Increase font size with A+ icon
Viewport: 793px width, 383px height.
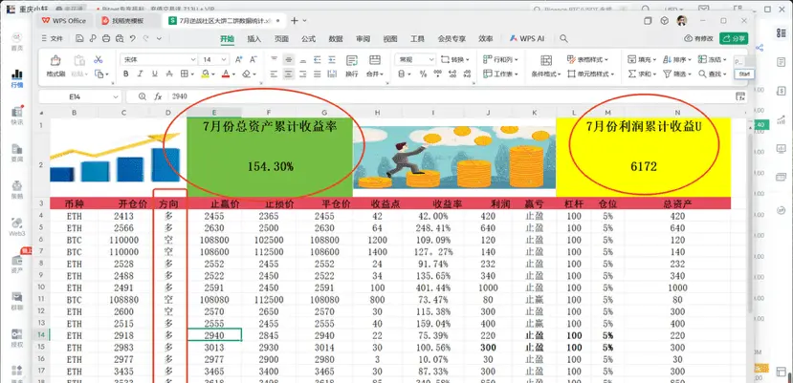click(240, 59)
